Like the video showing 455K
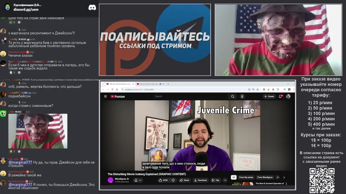Screen dimensions: 346x194 point(163,180)
